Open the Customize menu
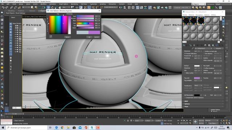 tap(94, 4)
